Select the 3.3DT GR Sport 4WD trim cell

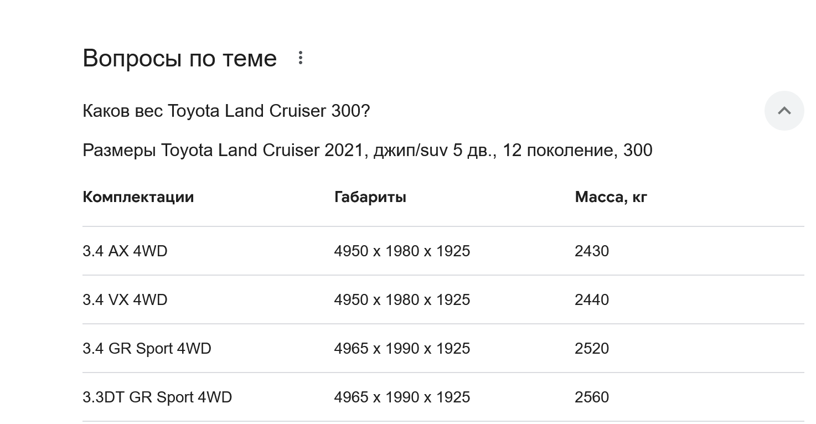point(157,397)
